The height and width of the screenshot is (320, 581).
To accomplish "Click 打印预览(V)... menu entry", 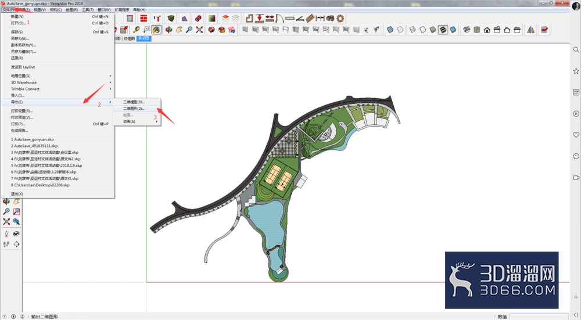I will [x=58, y=117].
